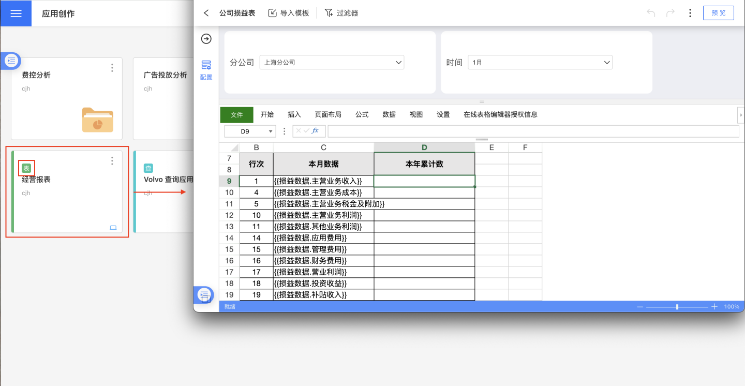Expand the cell name box D9 dropdown
Viewport: 745px width, 386px height.
pos(270,131)
